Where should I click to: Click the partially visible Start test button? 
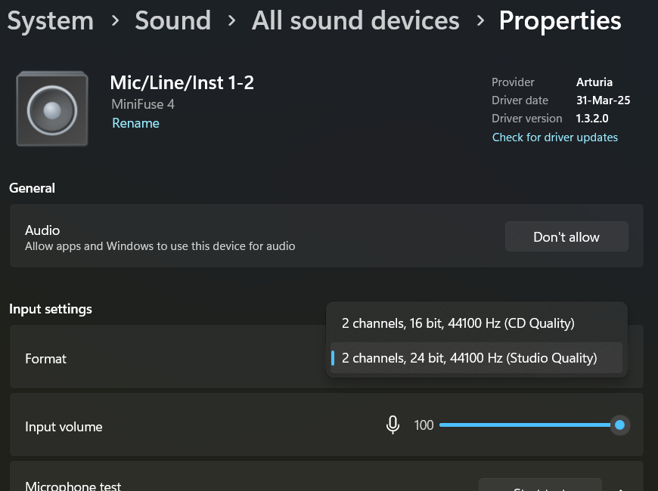(540, 485)
